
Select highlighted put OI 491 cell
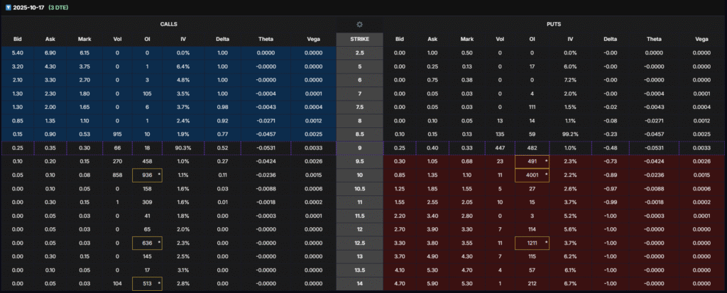(x=531, y=161)
